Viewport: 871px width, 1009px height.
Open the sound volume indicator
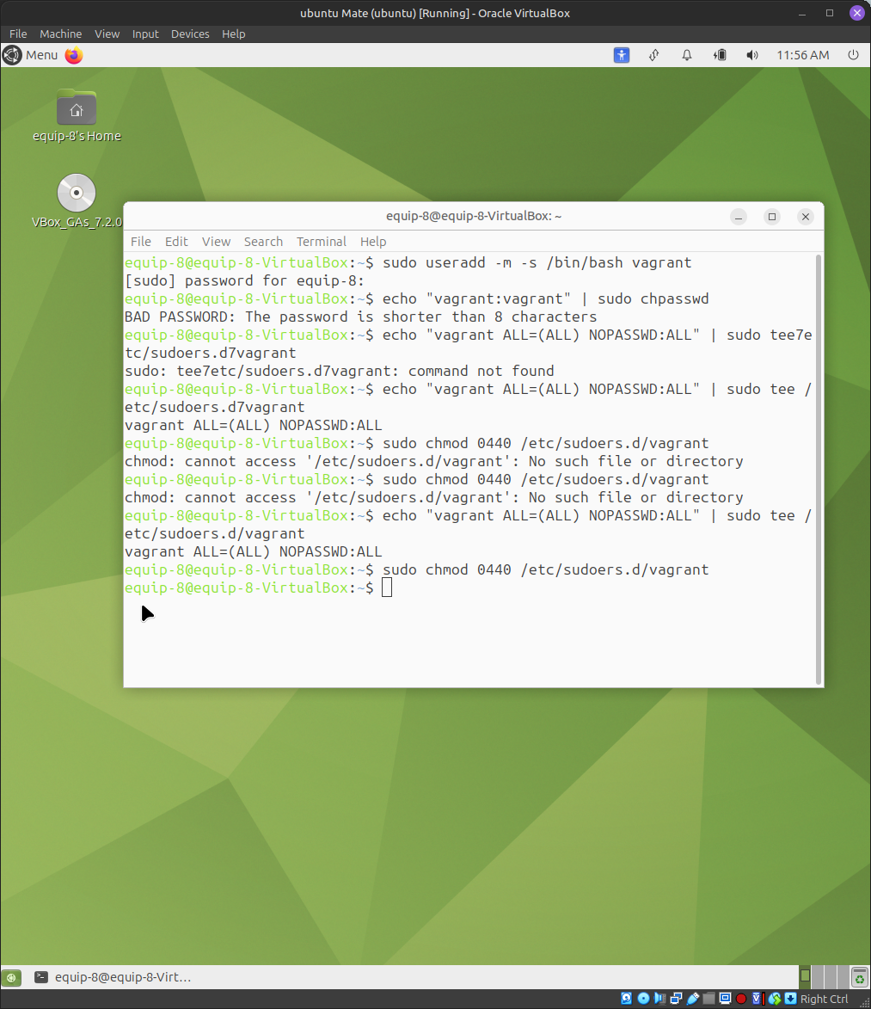coord(752,55)
